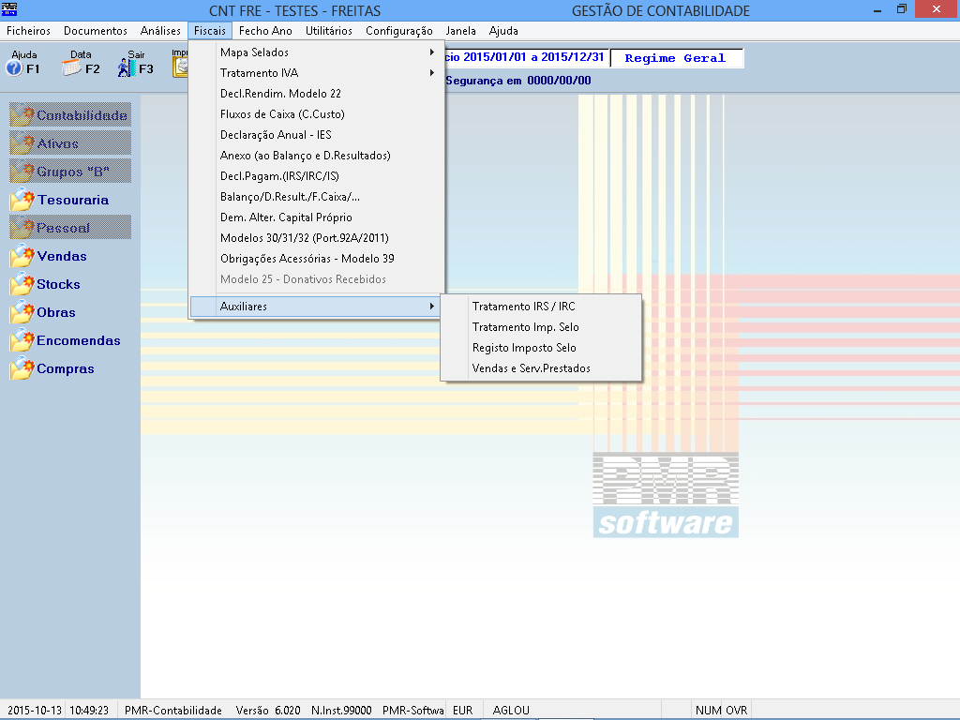Click the Regime Geral field

coord(677,58)
